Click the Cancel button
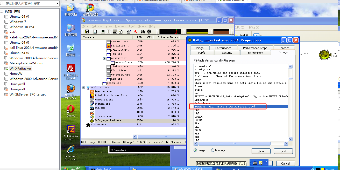The image size is (340, 170). pyautogui.click(x=286, y=164)
